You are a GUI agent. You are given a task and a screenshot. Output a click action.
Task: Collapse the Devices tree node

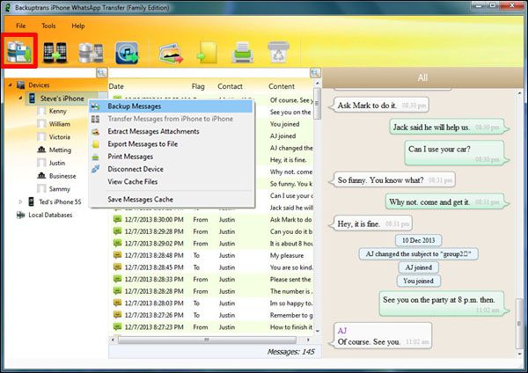pyautogui.click(x=8, y=85)
